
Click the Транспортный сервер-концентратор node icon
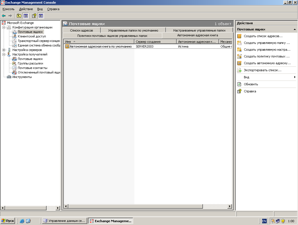tap(14, 41)
